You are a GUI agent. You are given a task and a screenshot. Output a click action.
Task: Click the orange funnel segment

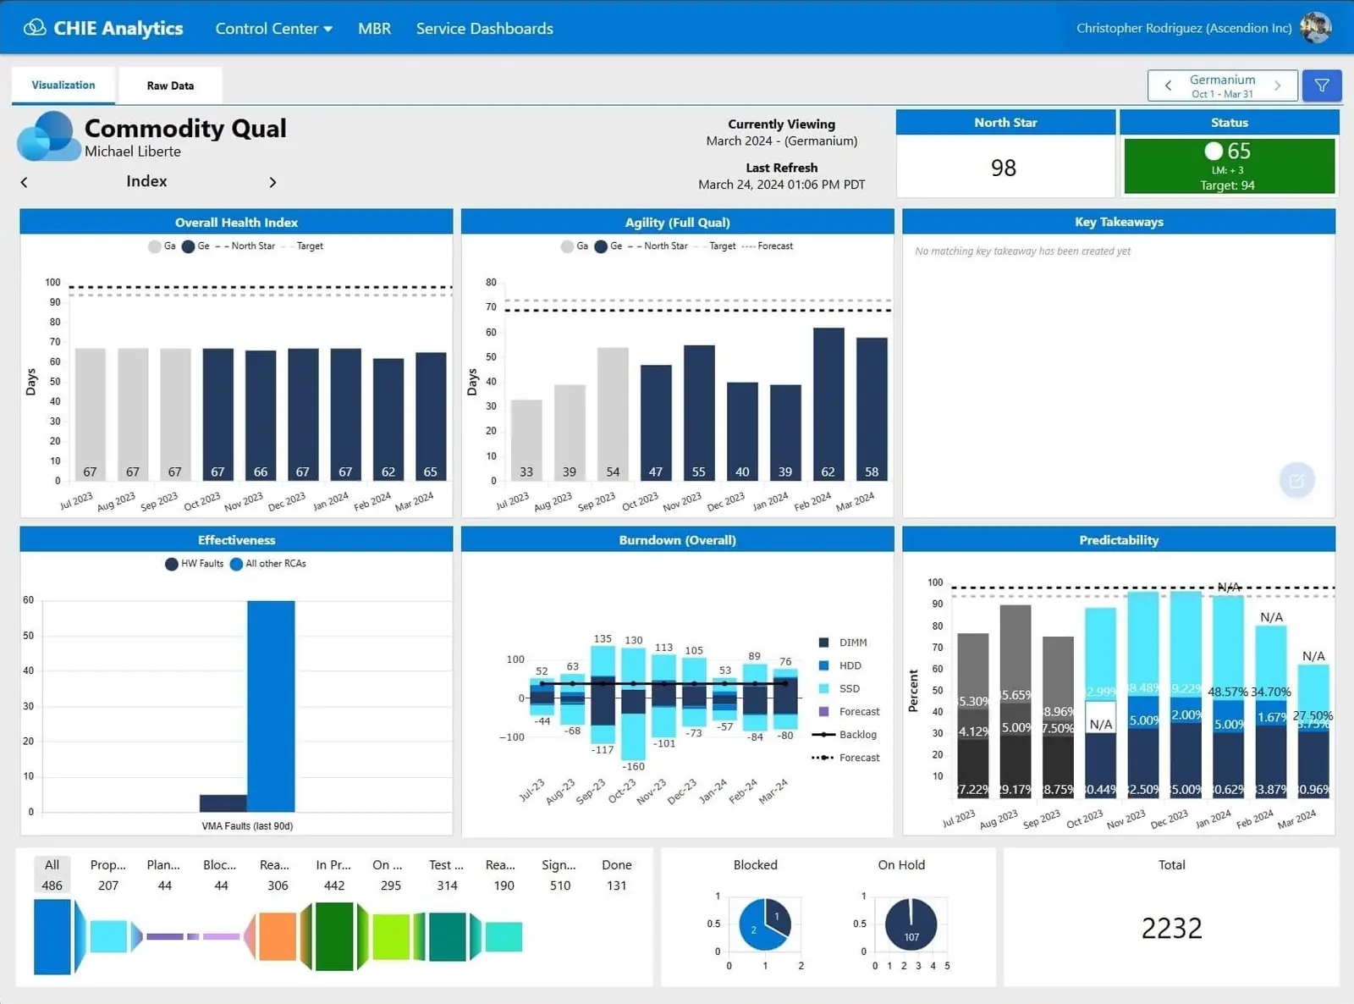(x=277, y=936)
